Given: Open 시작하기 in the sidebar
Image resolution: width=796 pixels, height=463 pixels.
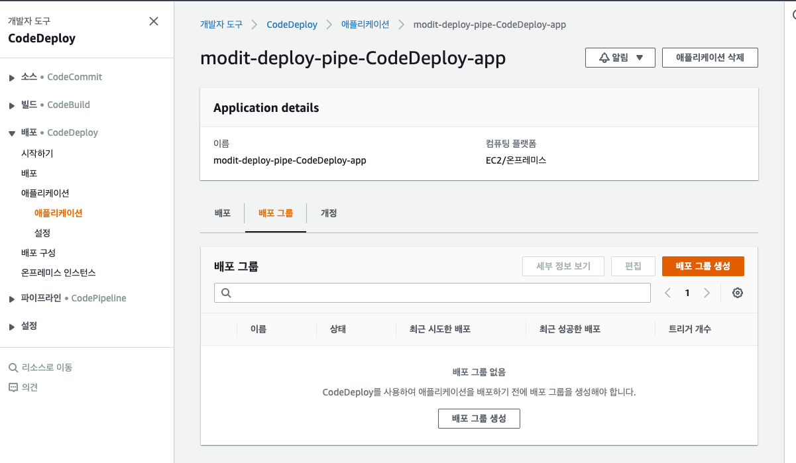Looking at the screenshot, I should tap(37, 154).
